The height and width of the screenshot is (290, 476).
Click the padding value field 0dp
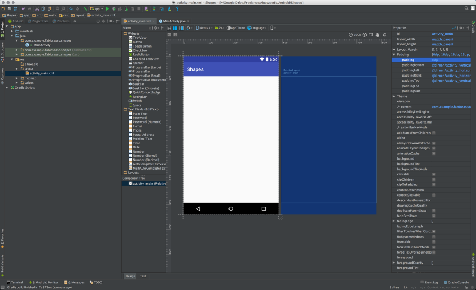(x=451, y=60)
